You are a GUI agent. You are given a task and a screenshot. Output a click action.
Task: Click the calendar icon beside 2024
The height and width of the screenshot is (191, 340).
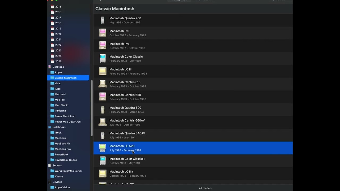(x=52, y=56)
